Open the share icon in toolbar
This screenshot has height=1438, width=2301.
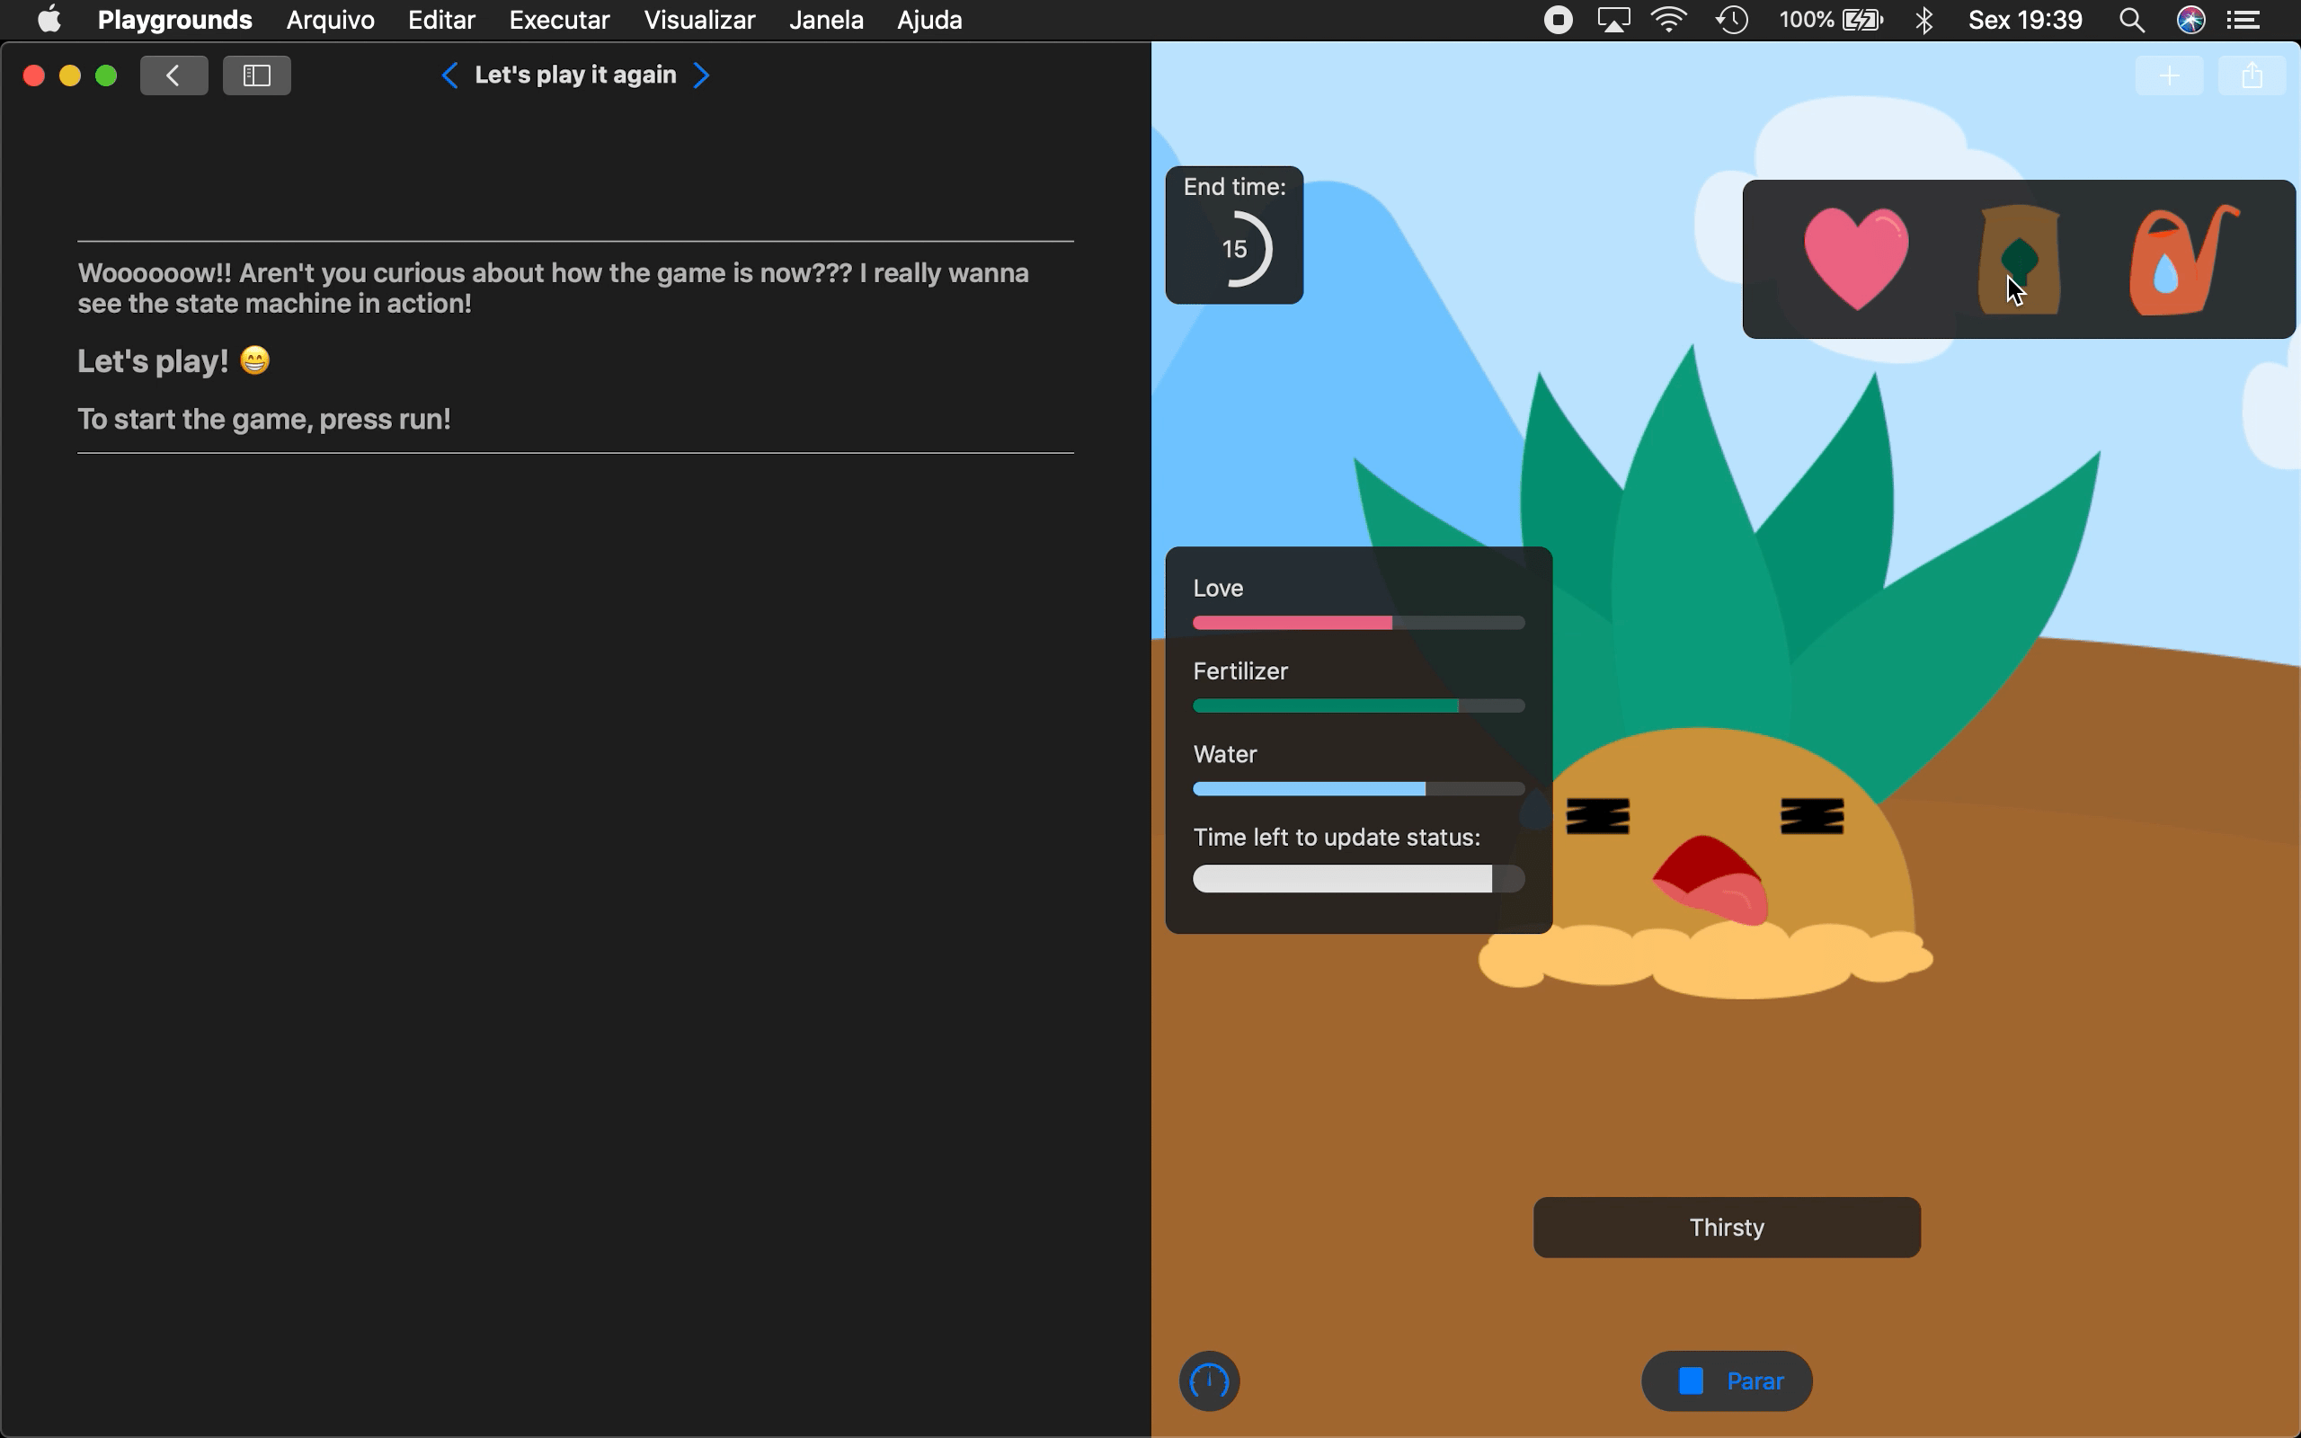coord(2251,76)
